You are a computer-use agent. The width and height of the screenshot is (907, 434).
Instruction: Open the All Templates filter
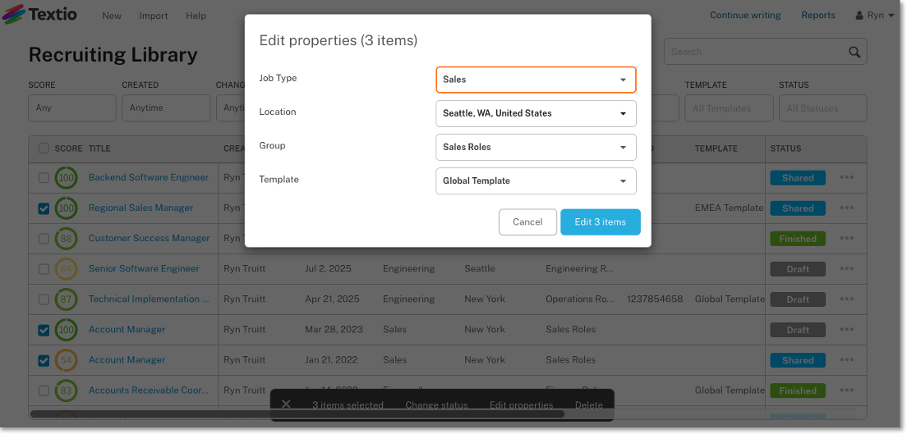[729, 108]
